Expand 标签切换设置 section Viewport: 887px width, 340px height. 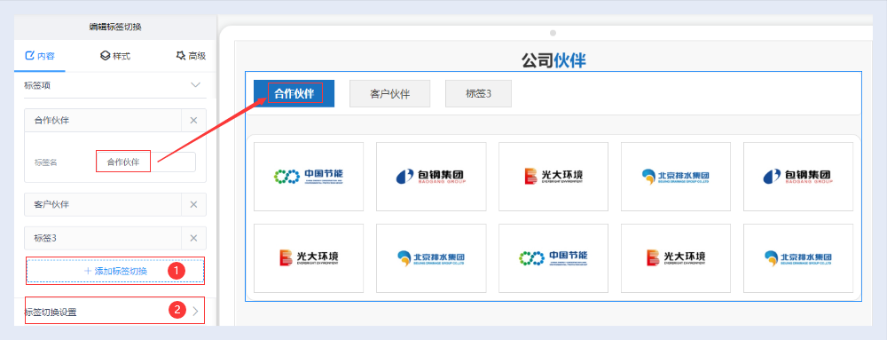point(114,311)
